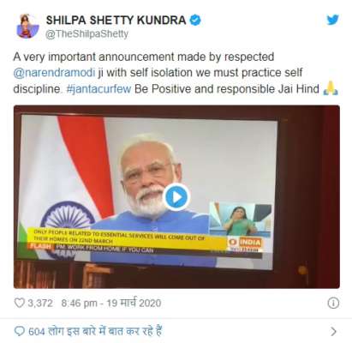Open Shilpa Shetty's profile avatar
352x343 pixels.
tap(27, 26)
